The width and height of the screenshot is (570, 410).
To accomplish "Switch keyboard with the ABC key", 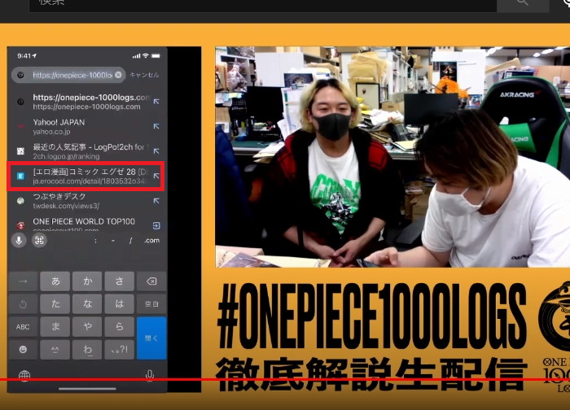I will click(x=23, y=327).
